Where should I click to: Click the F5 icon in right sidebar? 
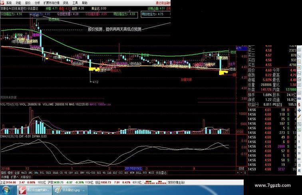tap(299, 124)
